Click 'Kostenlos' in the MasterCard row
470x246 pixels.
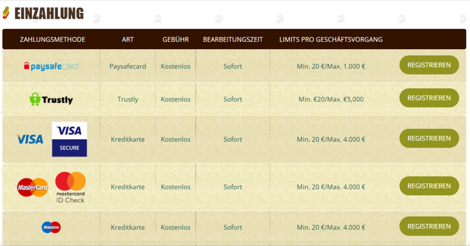pyautogui.click(x=176, y=187)
